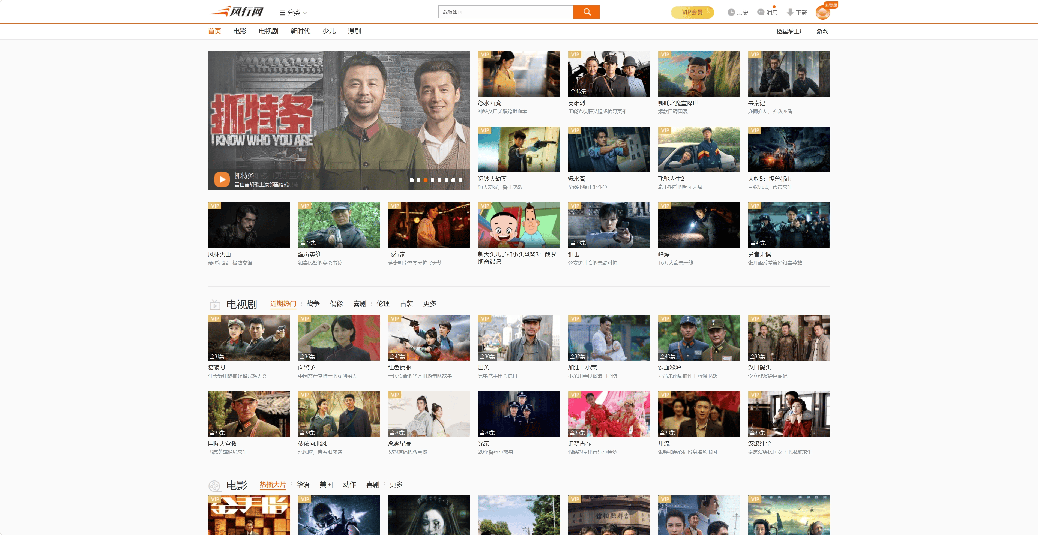Click the 电影 section film reel icon
Viewport: 1038px width, 535px height.
pos(214,486)
